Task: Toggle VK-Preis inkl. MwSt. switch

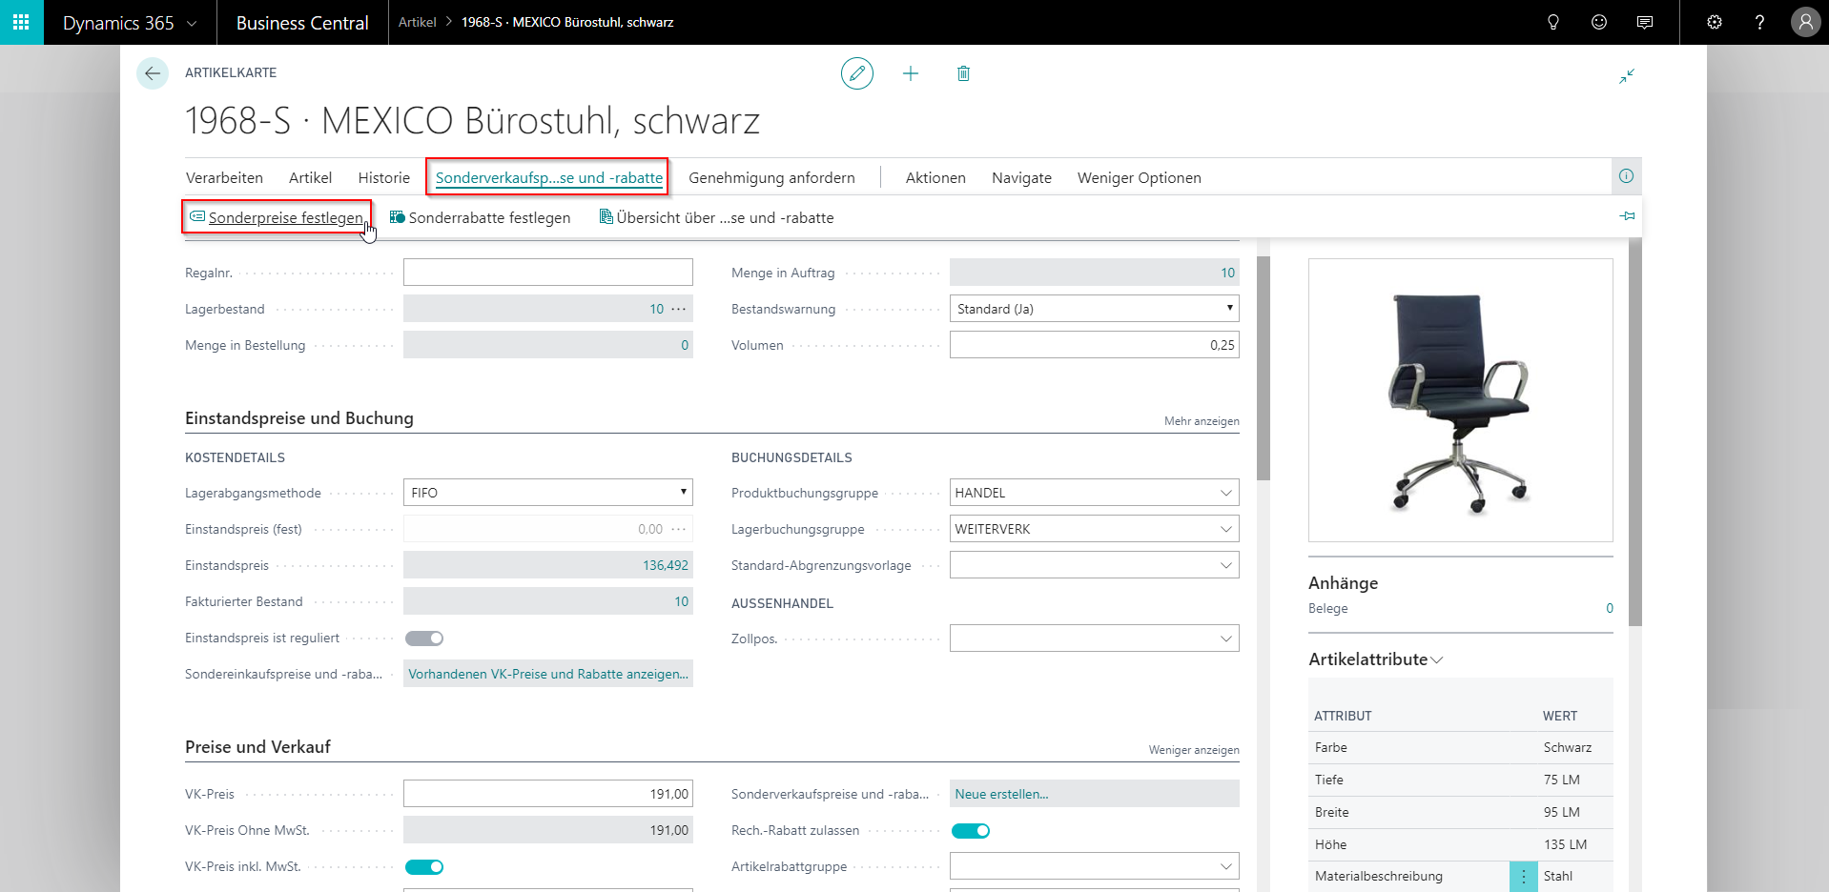Action: click(424, 867)
